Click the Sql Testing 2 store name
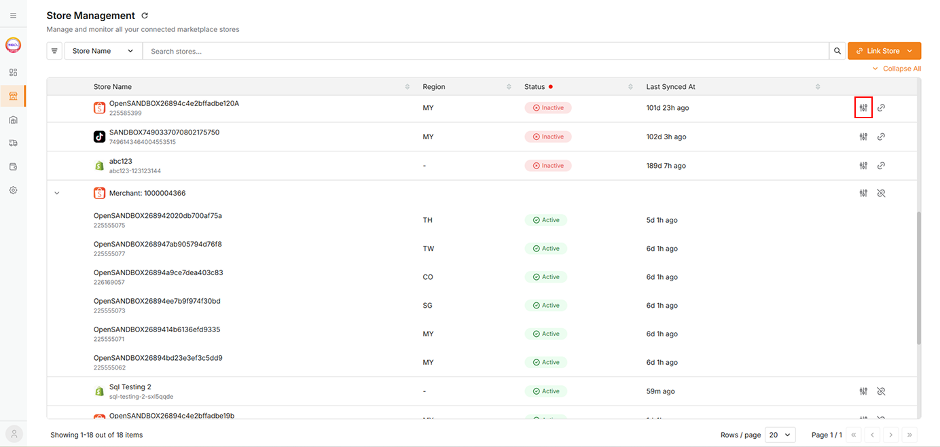Viewport: 940px width, 447px height. pos(130,387)
